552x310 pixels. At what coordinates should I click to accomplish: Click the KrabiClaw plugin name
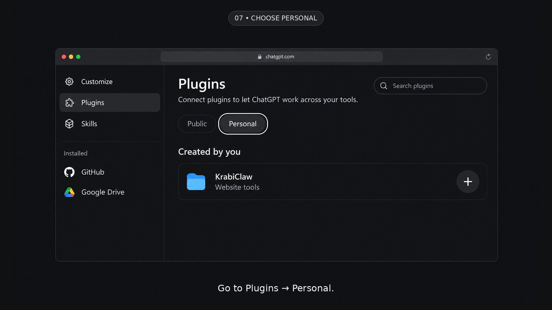click(x=234, y=177)
